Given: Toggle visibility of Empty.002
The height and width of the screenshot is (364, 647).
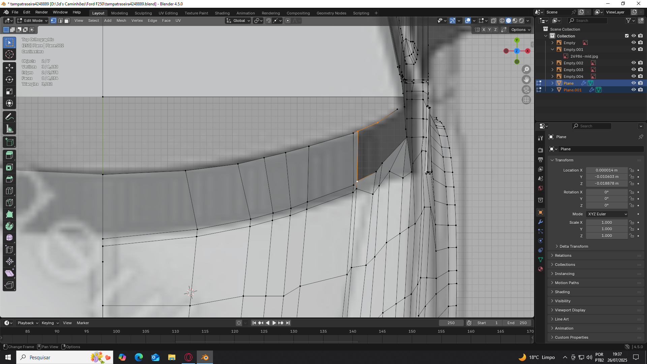Looking at the screenshot, I should [x=634, y=63].
